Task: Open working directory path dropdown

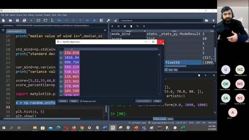Action: (x=202, y=21)
